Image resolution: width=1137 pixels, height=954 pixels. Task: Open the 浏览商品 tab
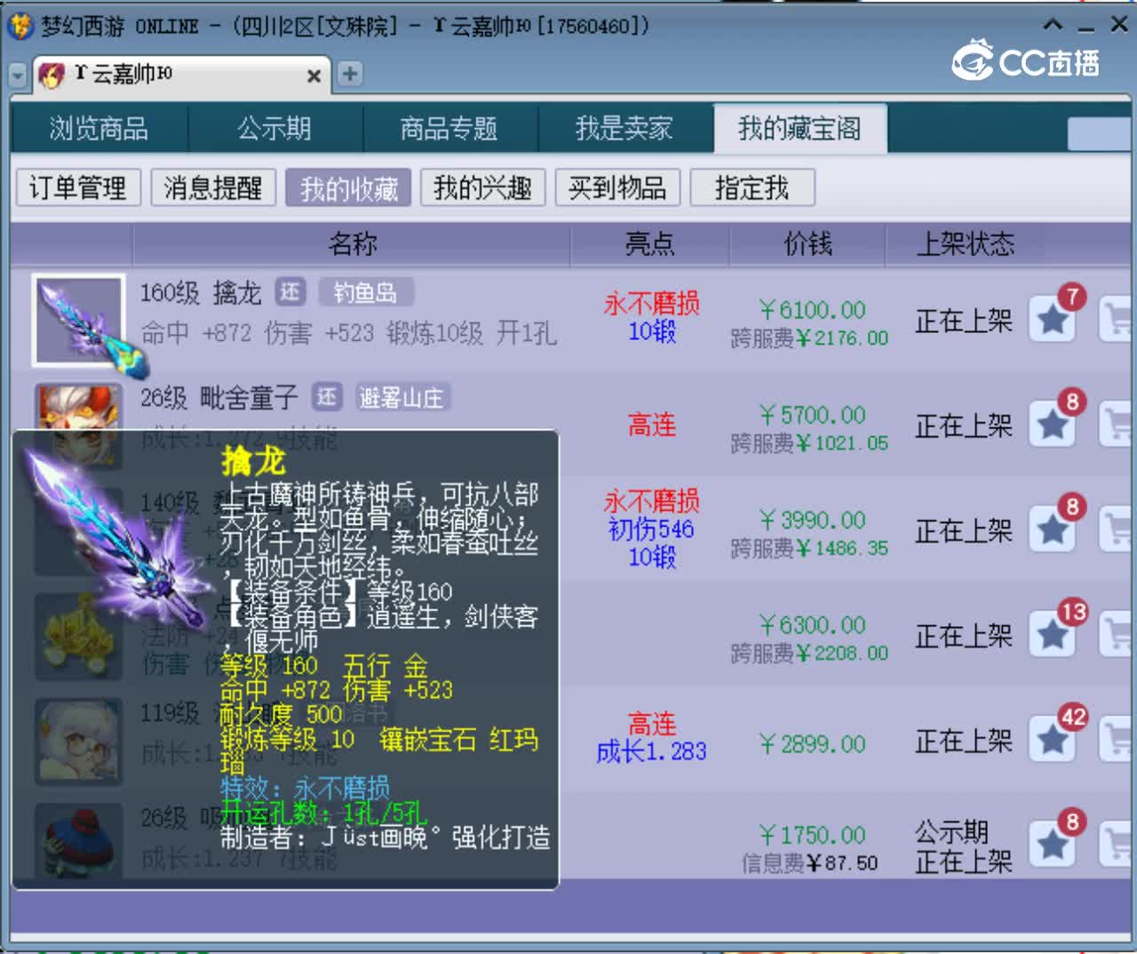(99, 129)
